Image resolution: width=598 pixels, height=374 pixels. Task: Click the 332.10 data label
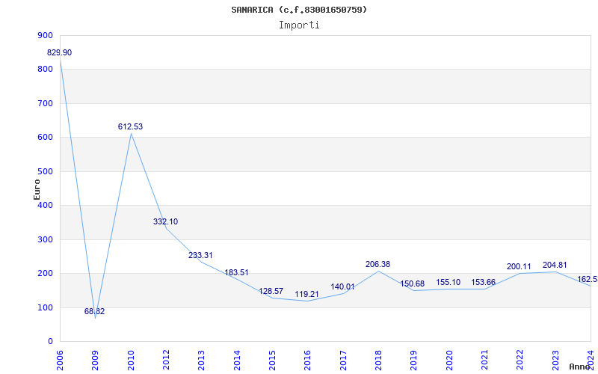tap(165, 221)
